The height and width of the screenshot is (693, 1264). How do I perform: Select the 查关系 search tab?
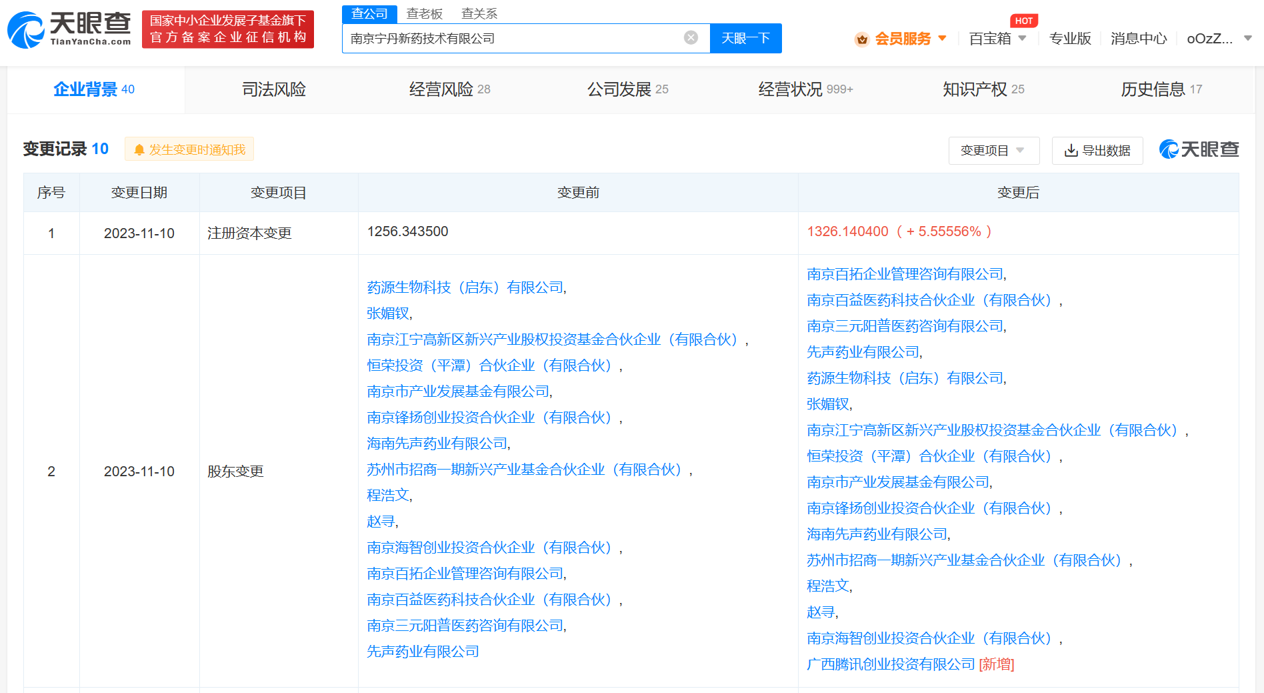pyautogui.click(x=479, y=13)
